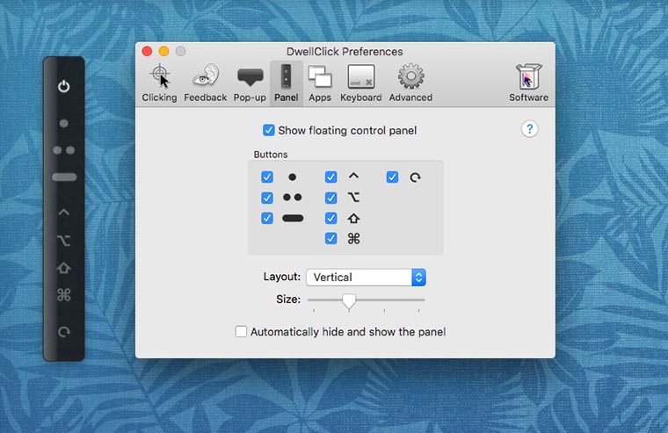
Task: Select the Panel preferences tab
Action: [x=287, y=83]
